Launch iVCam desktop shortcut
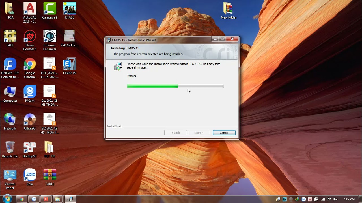362x203 pixels. (30, 94)
